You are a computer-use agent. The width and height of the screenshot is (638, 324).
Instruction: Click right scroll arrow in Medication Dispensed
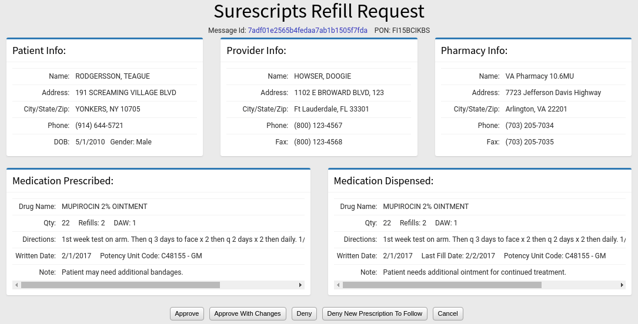point(622,285)
